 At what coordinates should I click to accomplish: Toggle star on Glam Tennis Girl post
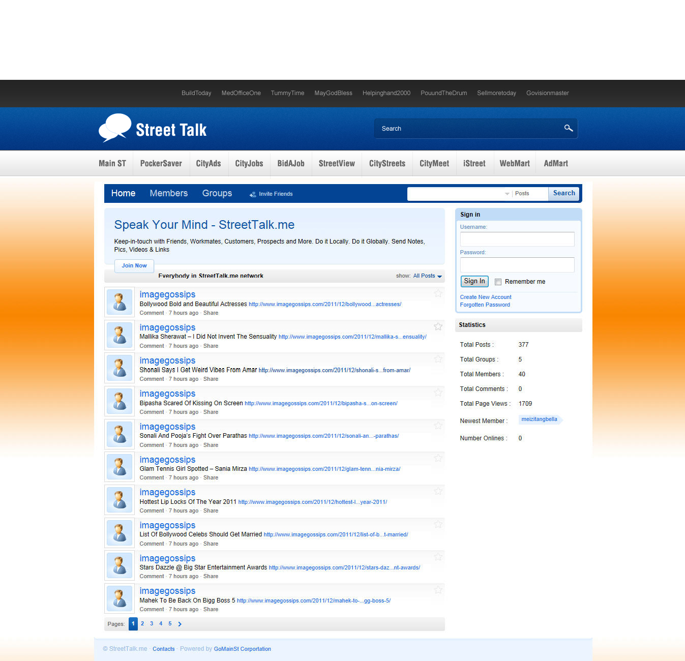[x=438, y=458]
